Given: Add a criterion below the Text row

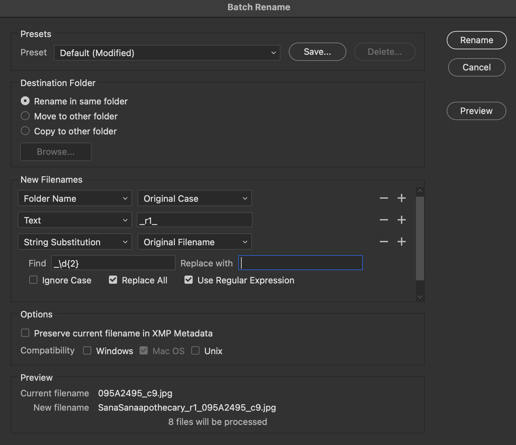Looking at the screenshot, I should pyautogui.click(x=402, y=220).
